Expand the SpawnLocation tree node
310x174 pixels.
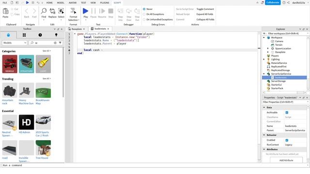pyautogui.click(x=268, y=48)
